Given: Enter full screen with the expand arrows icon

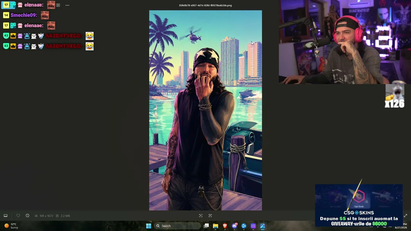Looking at the screenshot, I should coord(405,216).
